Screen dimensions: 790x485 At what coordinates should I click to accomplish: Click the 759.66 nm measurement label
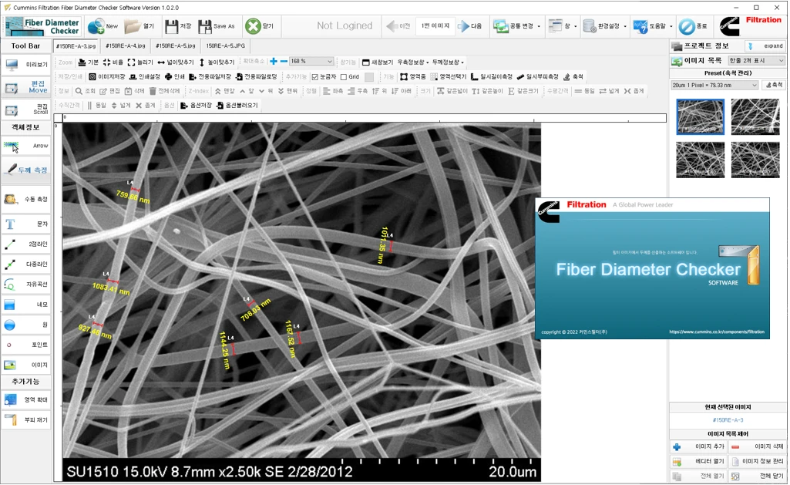(x=133, y=197)
